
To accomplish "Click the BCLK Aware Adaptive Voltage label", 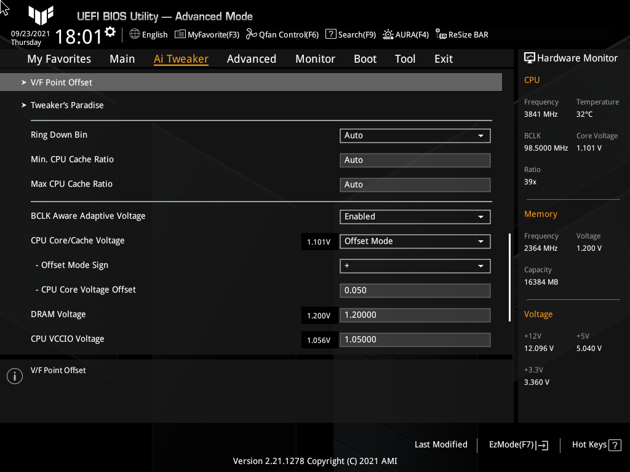I will [88, 216].
